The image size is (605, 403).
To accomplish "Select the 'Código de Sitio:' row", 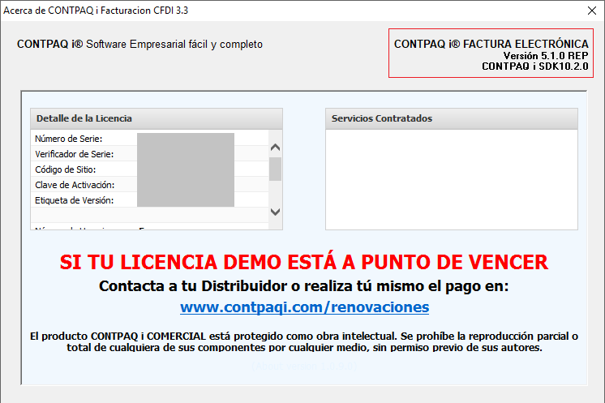I will (150, 169).
